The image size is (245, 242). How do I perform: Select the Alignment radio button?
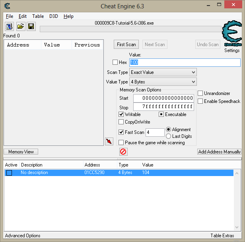point(168,129)
